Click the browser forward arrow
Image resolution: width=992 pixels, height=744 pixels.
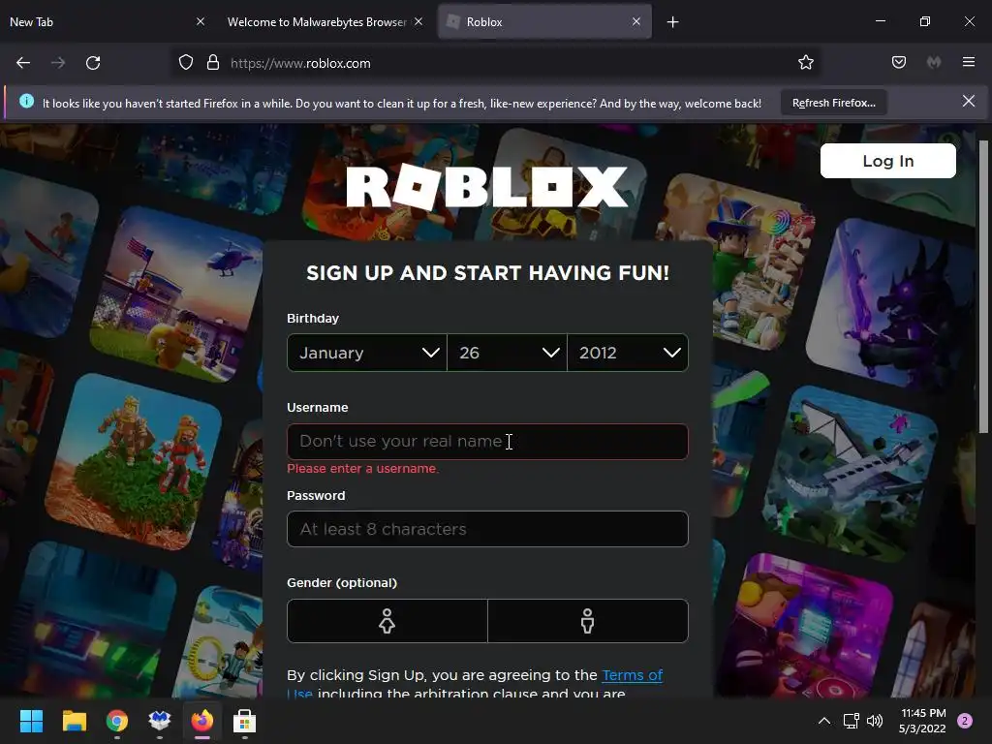click(x=58, y=63)
